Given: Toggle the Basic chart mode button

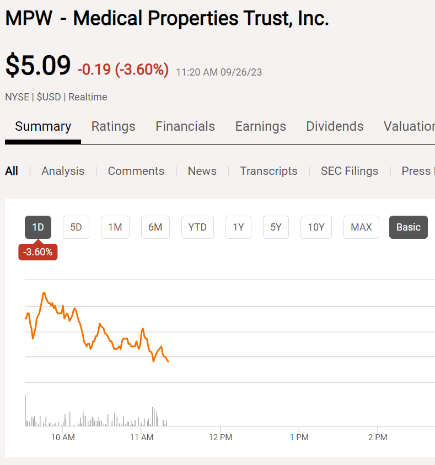Looking at the screenshot, I should click(x=408, y=227).
